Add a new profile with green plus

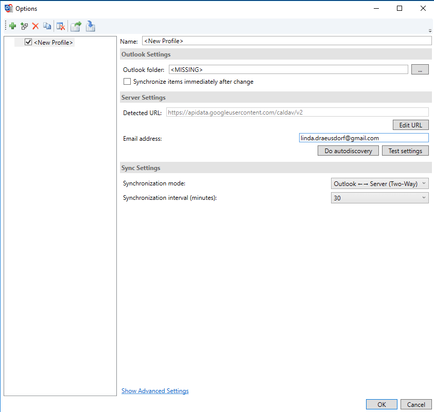tap(12, 26)
